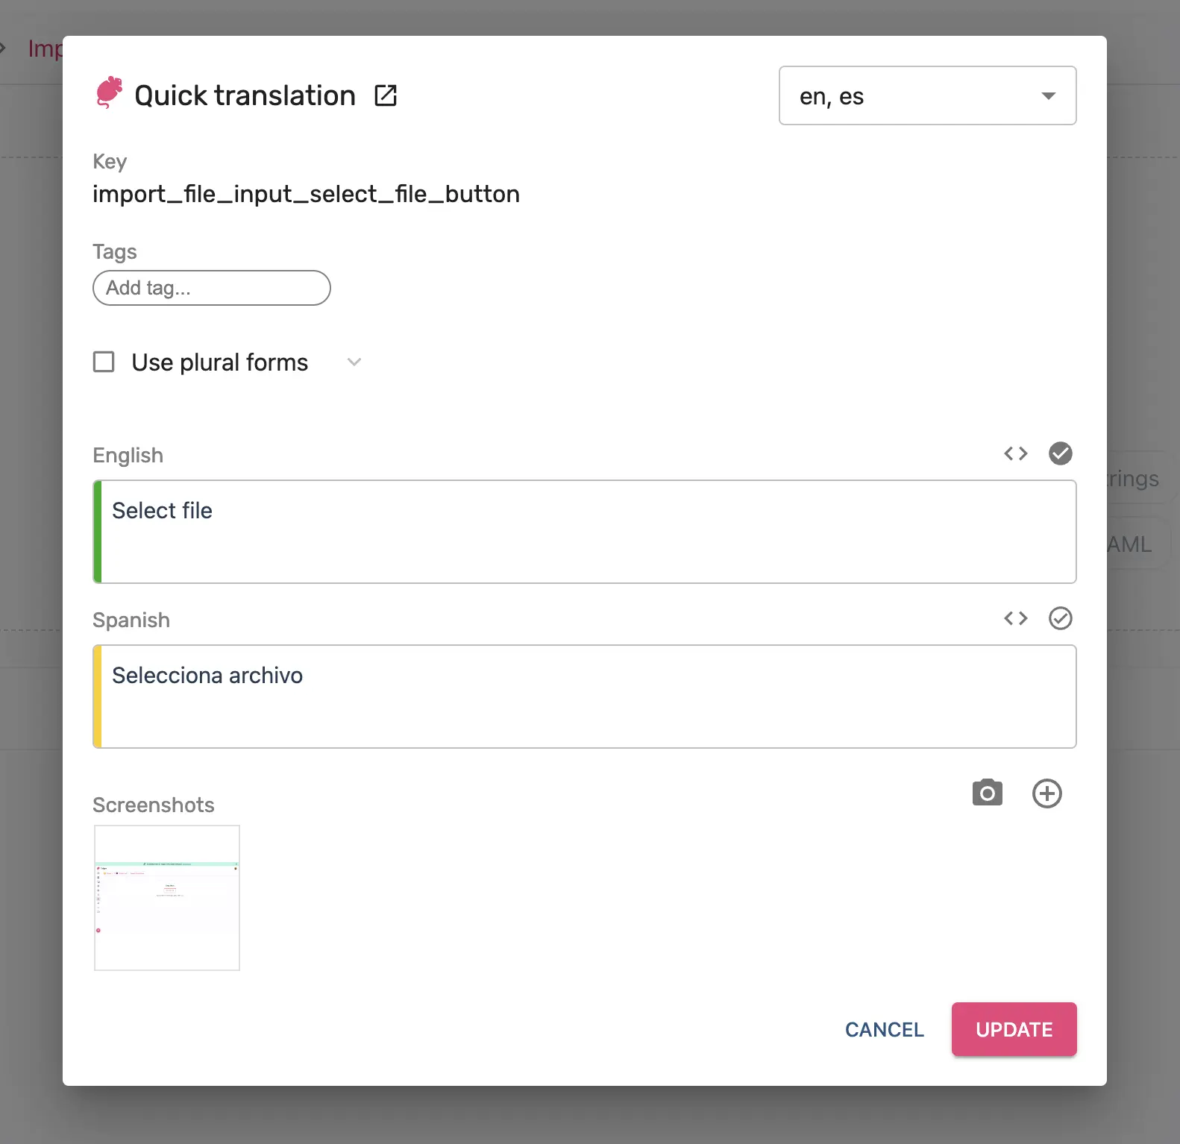Click the Tolgee mascot logo icon

(109, 94)
